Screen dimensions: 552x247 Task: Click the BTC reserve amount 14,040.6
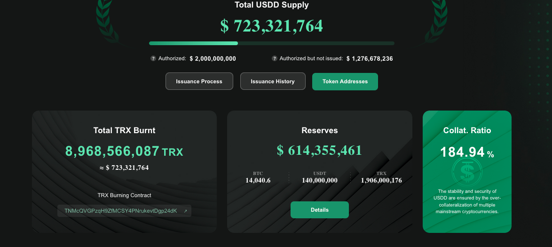pos(258,180)
